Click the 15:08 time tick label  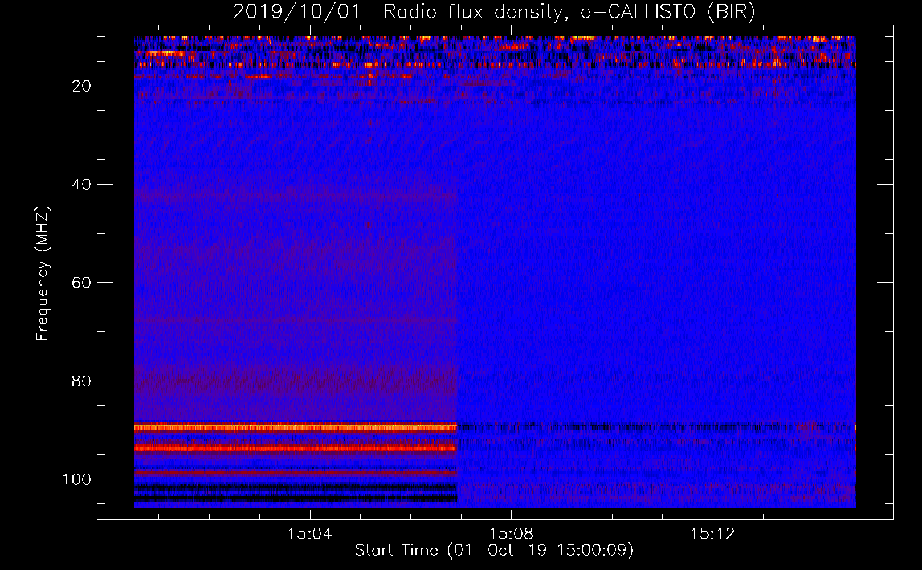(511, 534)
